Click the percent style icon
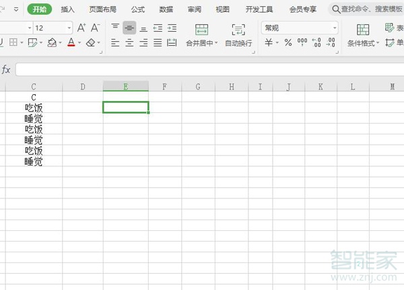The image size is (404, 290). [288, 42]
